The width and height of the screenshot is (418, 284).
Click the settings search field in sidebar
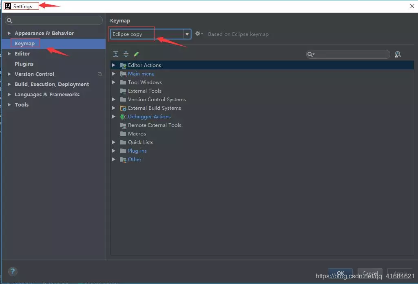click(54, 20)
